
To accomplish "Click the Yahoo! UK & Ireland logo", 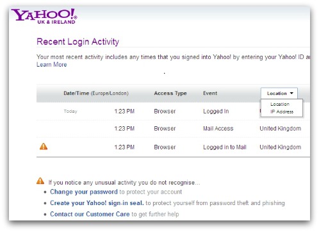I will 44,16.
